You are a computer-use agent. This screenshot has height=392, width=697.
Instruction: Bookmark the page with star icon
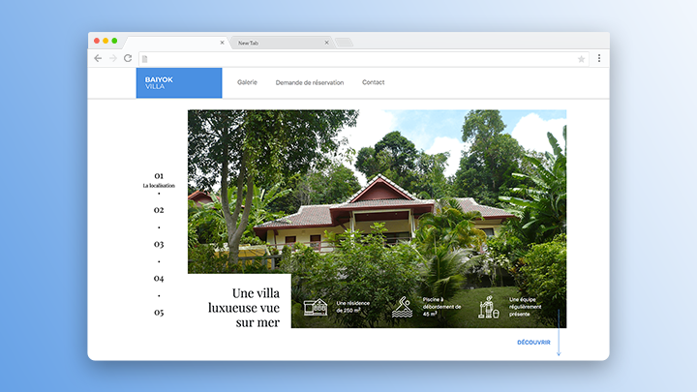(581, 59)
